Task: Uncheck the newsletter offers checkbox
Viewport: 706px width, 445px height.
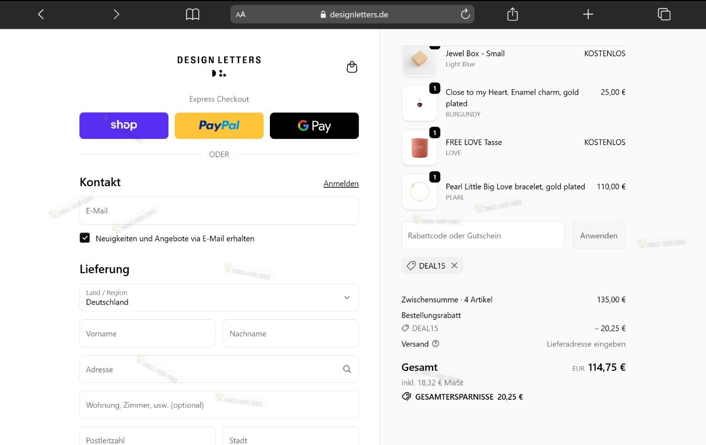Action: [85, 238]
